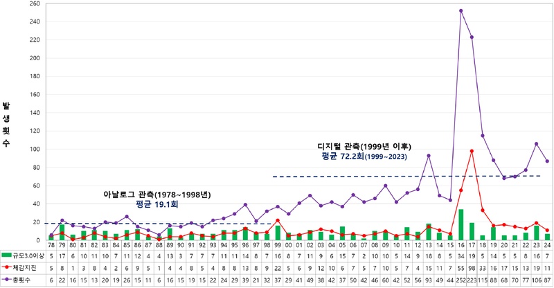Click the purple data point at 2013
Viewport: 554px width, 288px height.
pyautogui.click(x=429, y=156)
